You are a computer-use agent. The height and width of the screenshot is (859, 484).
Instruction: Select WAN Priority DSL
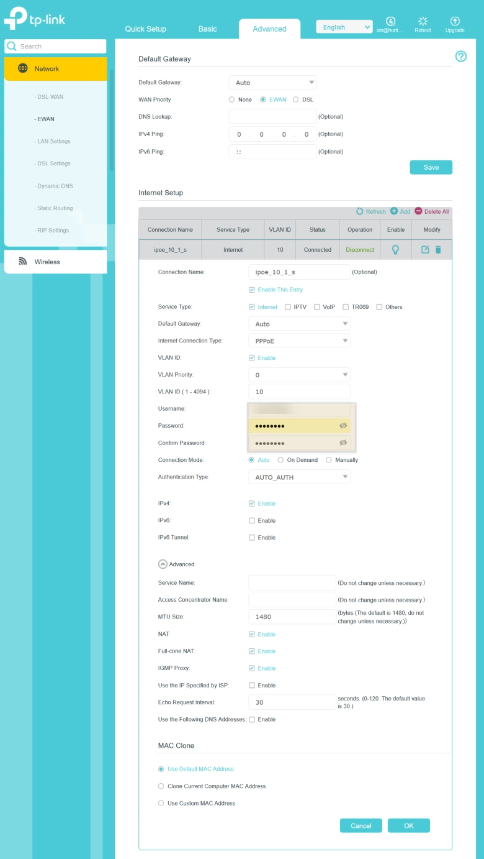tap(296, 99)
